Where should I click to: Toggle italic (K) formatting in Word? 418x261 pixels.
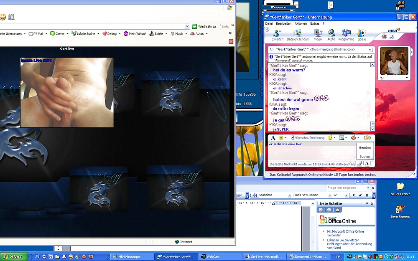(361, 195)
